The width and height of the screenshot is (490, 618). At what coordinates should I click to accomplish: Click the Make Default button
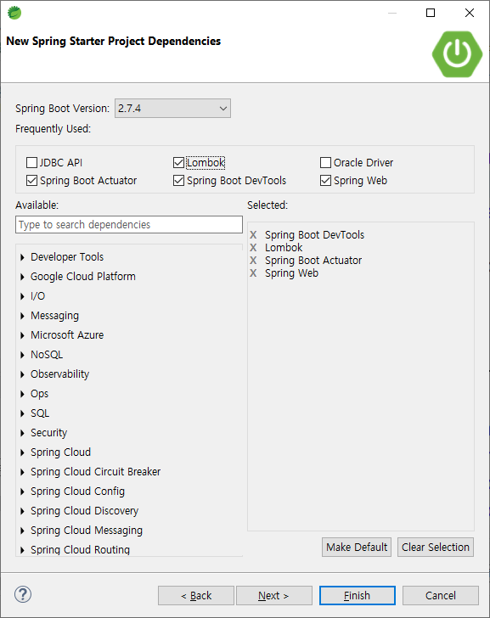tap(357, 547)
